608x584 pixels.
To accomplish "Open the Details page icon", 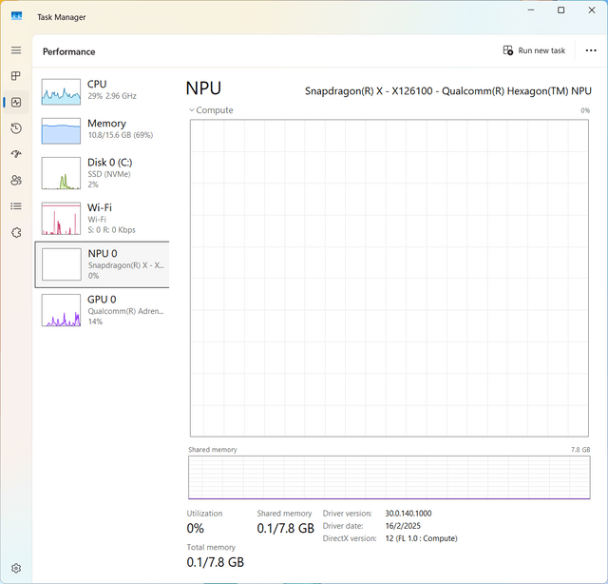I will click(x=16, y=206).
